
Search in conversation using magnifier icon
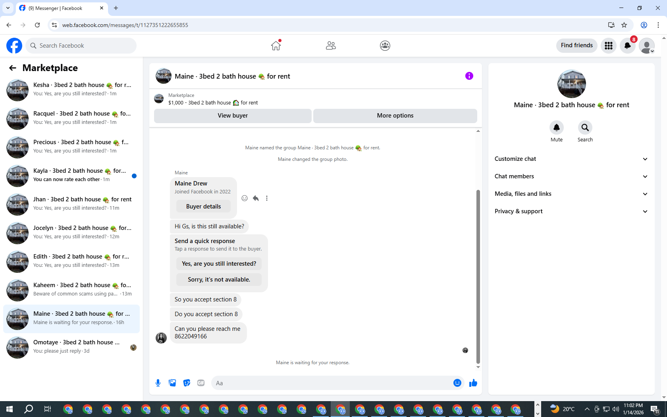coord(585,127)
